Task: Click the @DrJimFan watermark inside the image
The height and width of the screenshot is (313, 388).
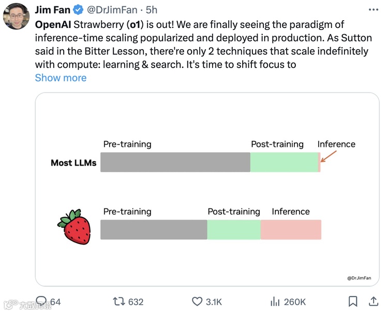Action: pos(359,278)
